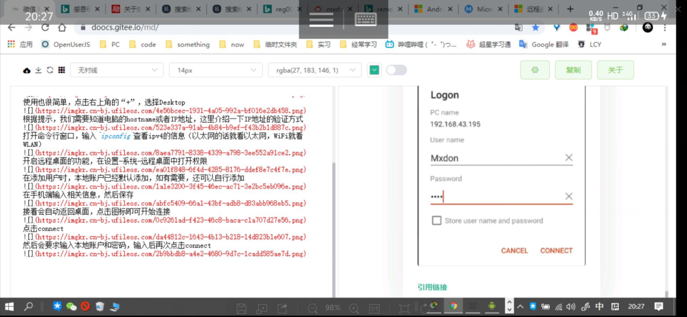Toggle the switch next to the color swatch
Viewport: 687px width, 317px height.
(x=396, y=70)
